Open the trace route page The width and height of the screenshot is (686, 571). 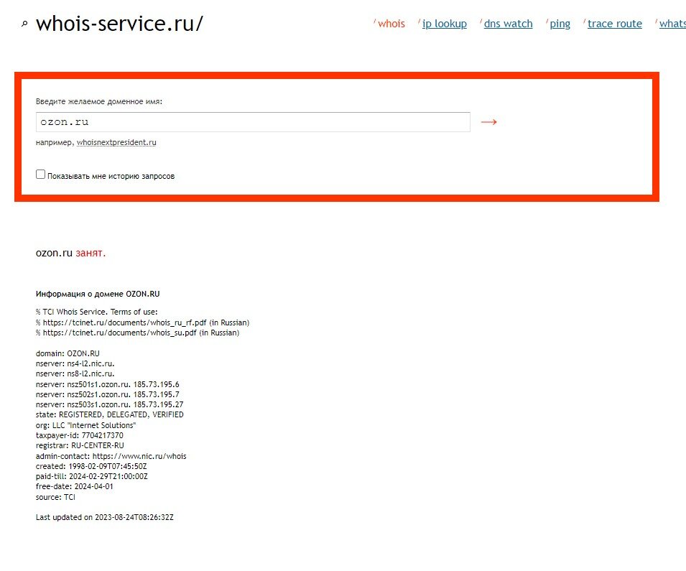click(x=614, y=24)
